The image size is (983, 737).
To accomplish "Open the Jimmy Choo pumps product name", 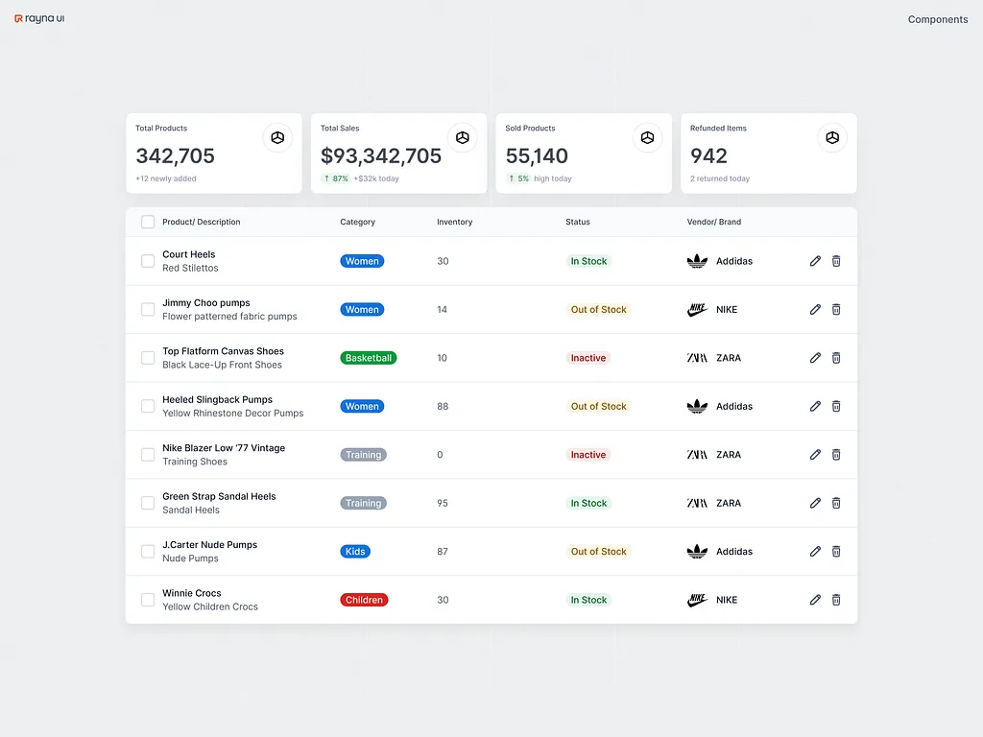I will point(205,303).
